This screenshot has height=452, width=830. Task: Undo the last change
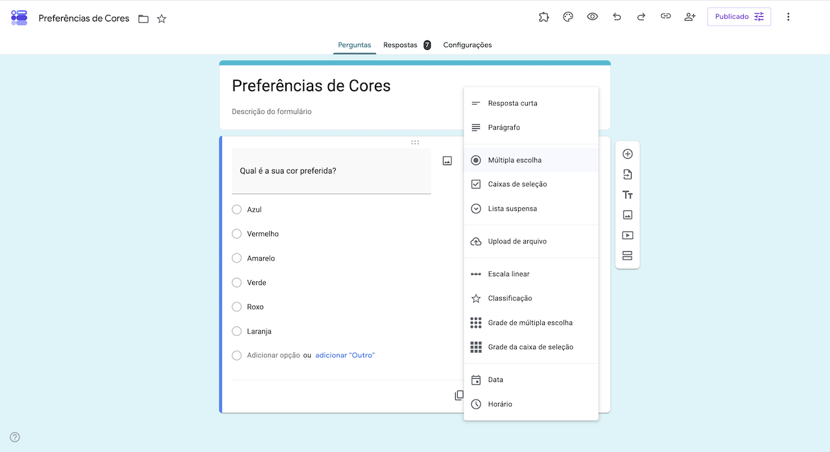pos(617,17)
